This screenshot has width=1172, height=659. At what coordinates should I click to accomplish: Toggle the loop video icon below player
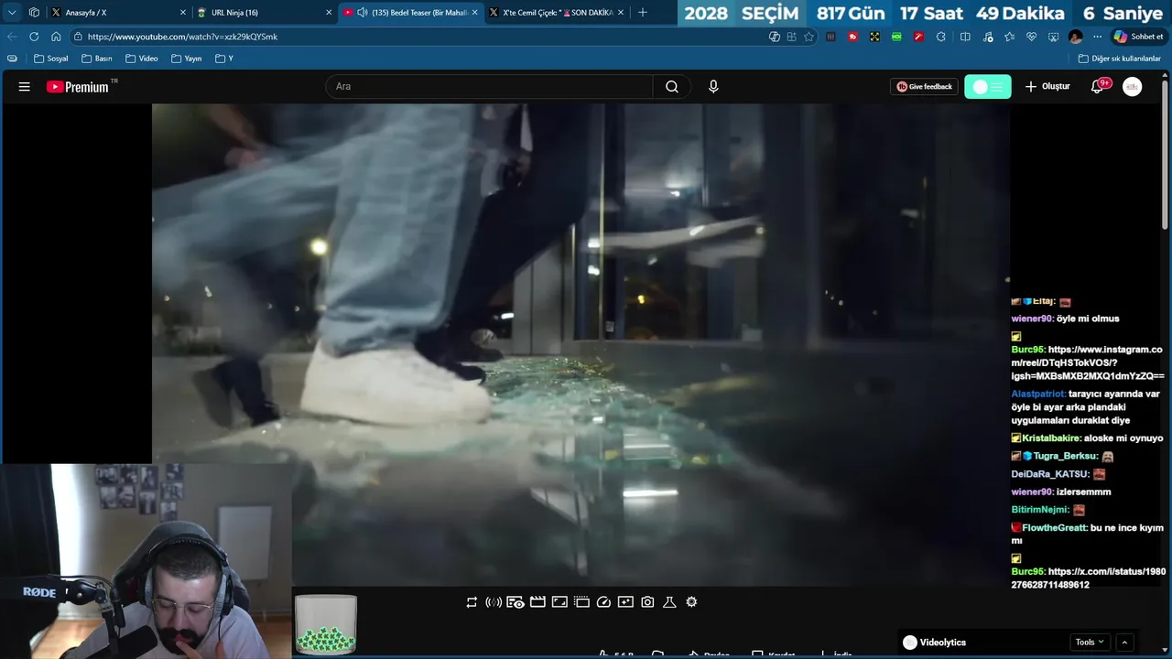pyautogui.click(x=472, y=602)
